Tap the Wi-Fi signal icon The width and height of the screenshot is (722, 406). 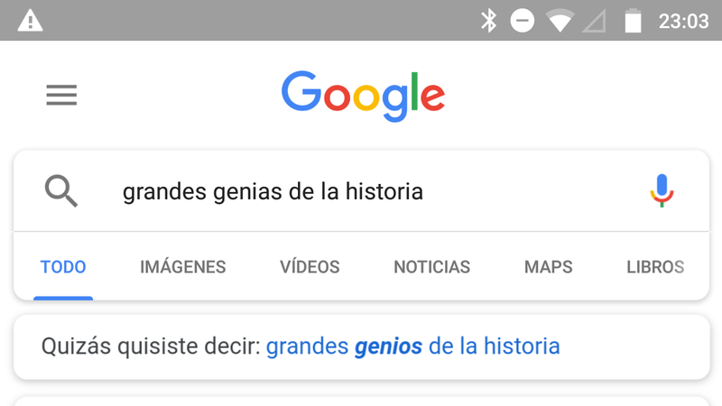pos(560,21)
